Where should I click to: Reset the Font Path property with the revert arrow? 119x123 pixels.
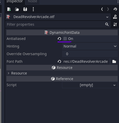59,61
